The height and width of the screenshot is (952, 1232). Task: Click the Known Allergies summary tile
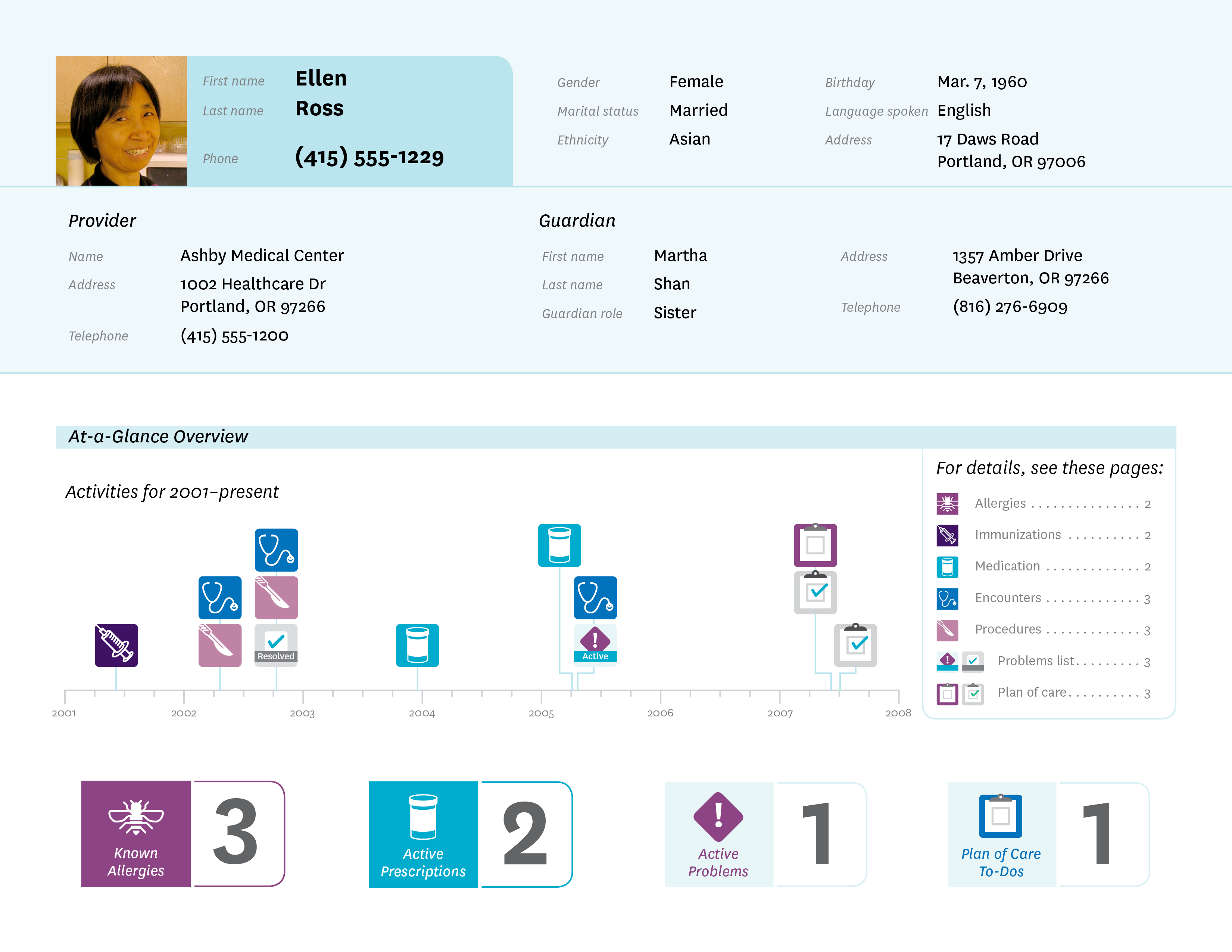point(136,834)
